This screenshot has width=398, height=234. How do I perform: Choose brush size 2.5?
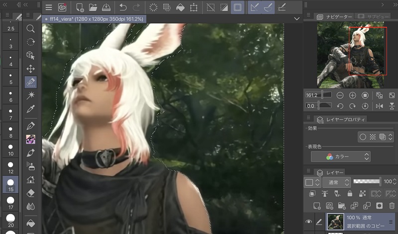10,26
